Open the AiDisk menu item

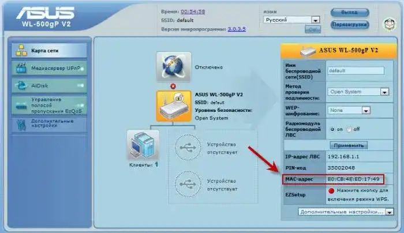(49, 85)
